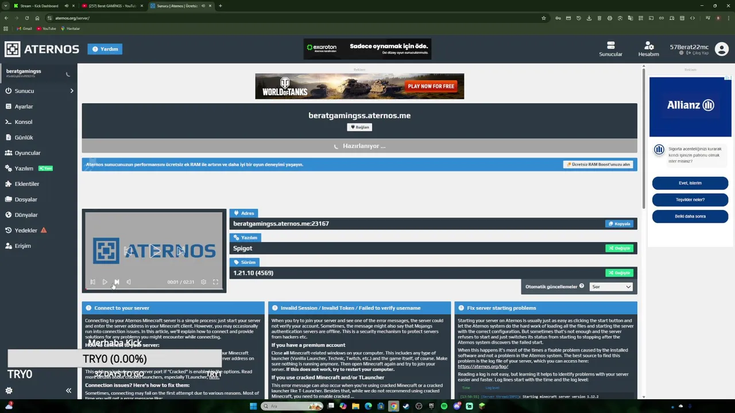The width and height of the screenshot is (735, 413).
Task: Open the Eklentiler page
Action: 27,184
